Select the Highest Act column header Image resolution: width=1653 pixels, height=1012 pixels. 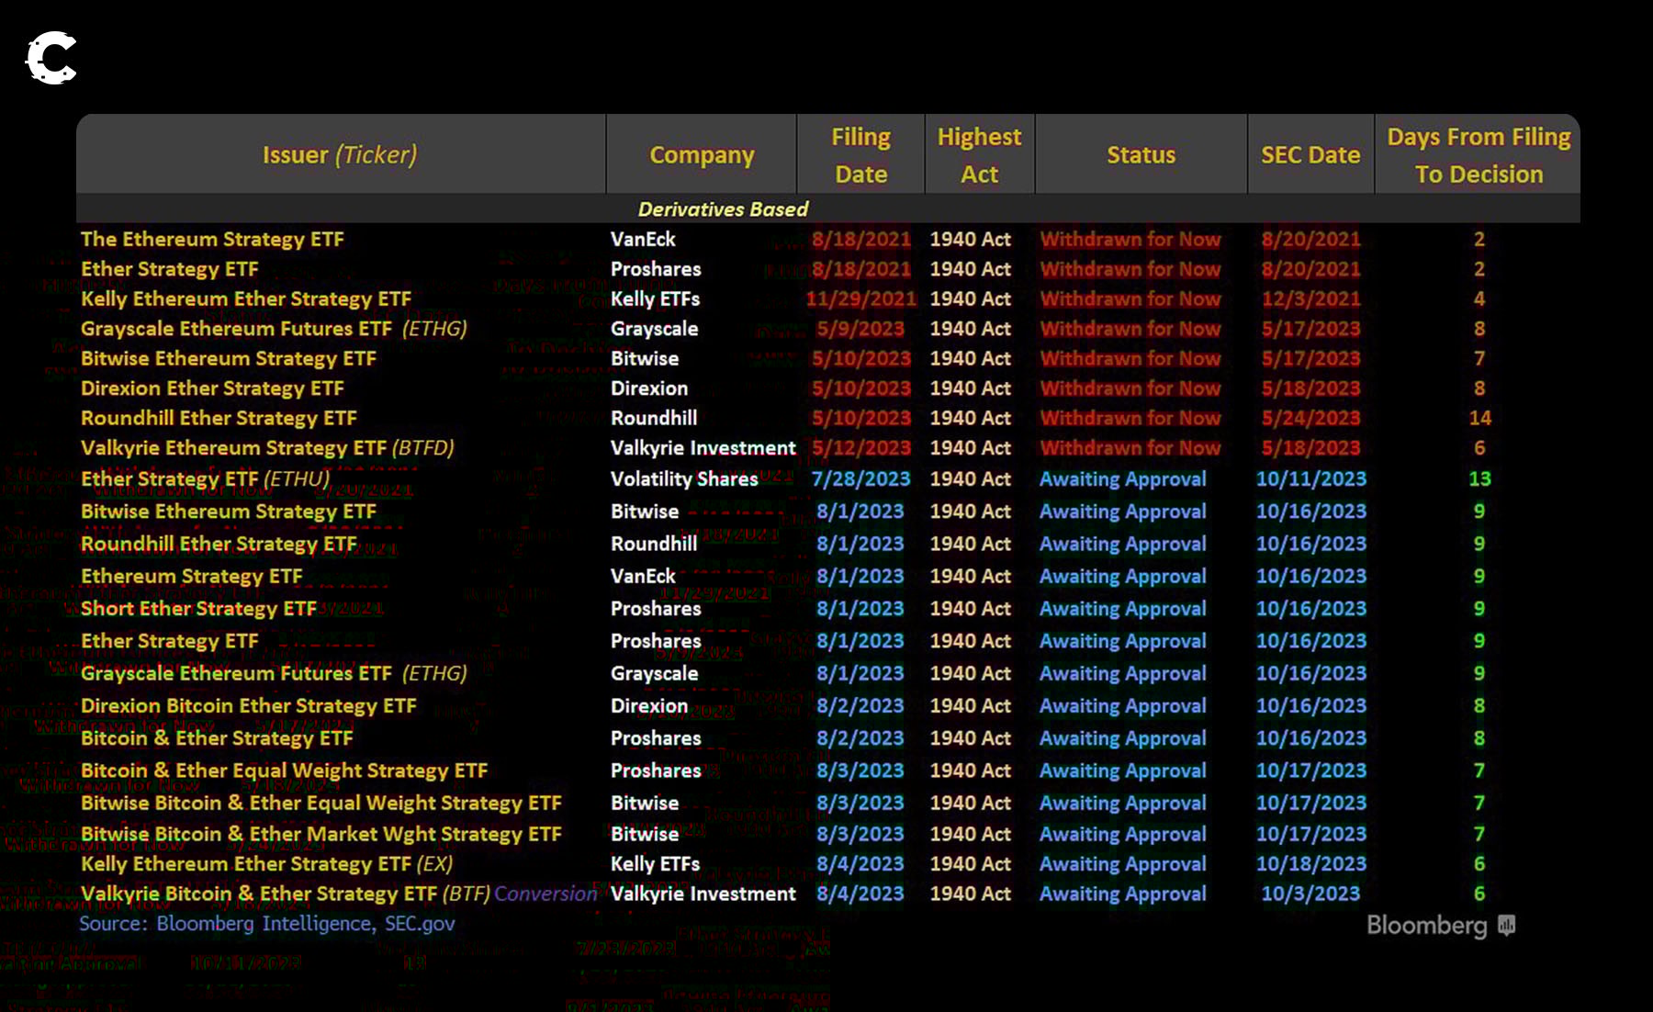point(979,154)
